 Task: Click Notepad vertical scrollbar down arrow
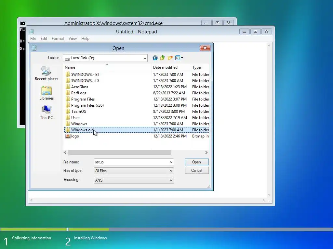click(x=269, y=195)
